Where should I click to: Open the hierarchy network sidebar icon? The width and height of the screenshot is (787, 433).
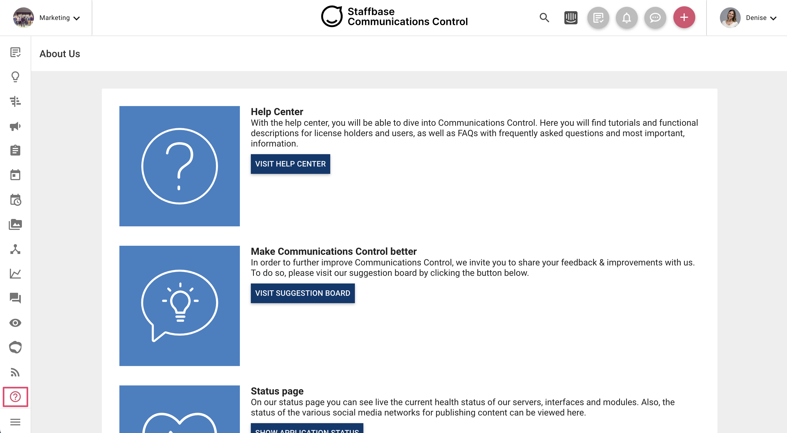(x=15, y=249)
